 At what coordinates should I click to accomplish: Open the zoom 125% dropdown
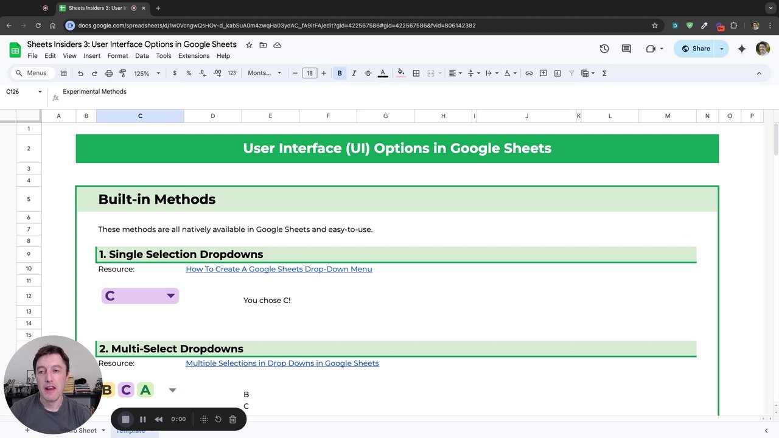click(x=147, y=73)
